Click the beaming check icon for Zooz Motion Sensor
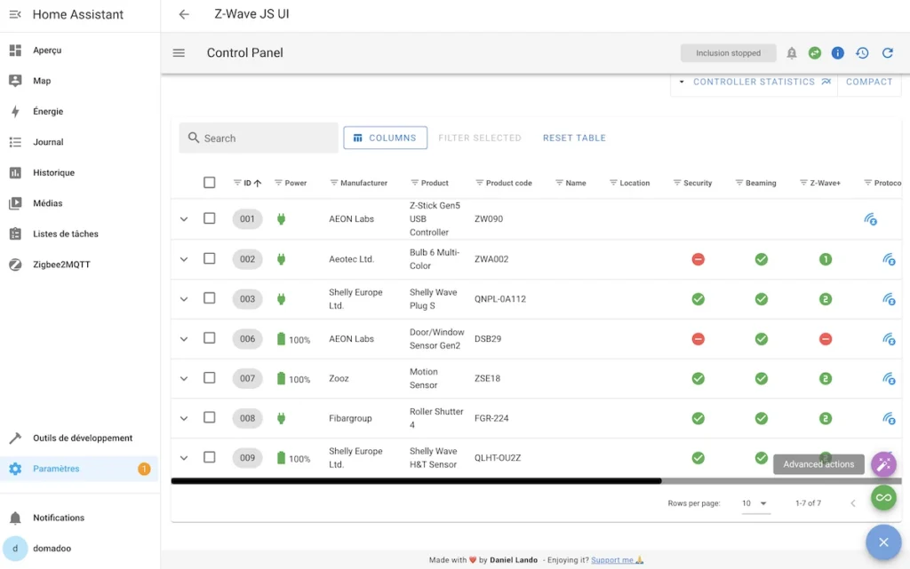This screenshot has width=910, height=569. click(x=762, y=378)
